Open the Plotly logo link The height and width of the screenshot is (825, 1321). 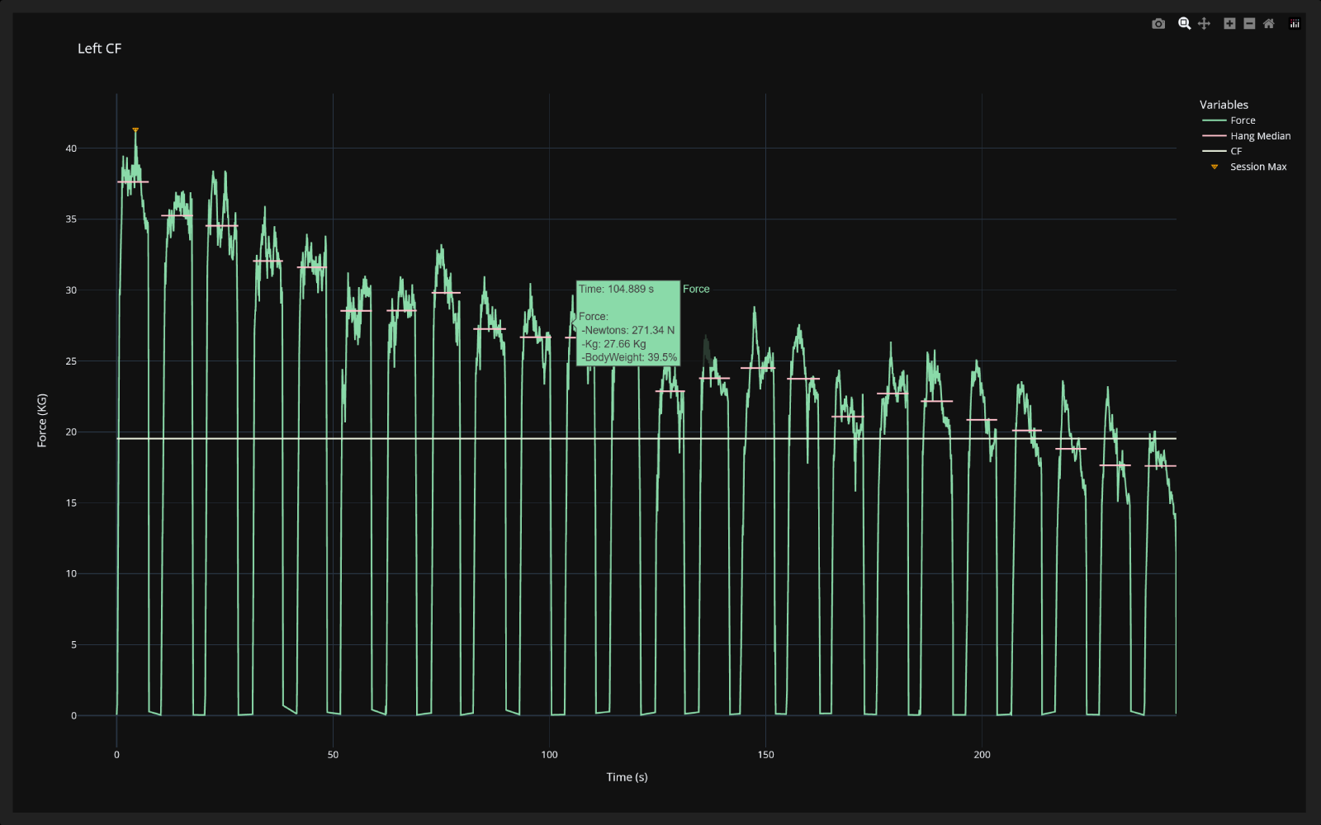tap(1295, 24)
